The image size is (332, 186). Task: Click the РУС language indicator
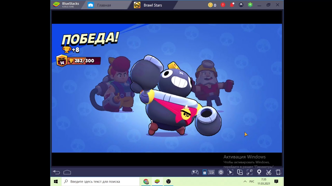[x=252, y=182]
